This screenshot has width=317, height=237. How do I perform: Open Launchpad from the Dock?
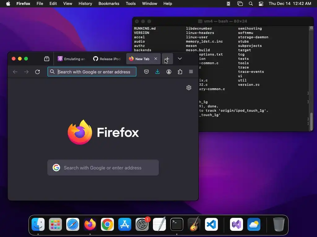pos(55,224)
